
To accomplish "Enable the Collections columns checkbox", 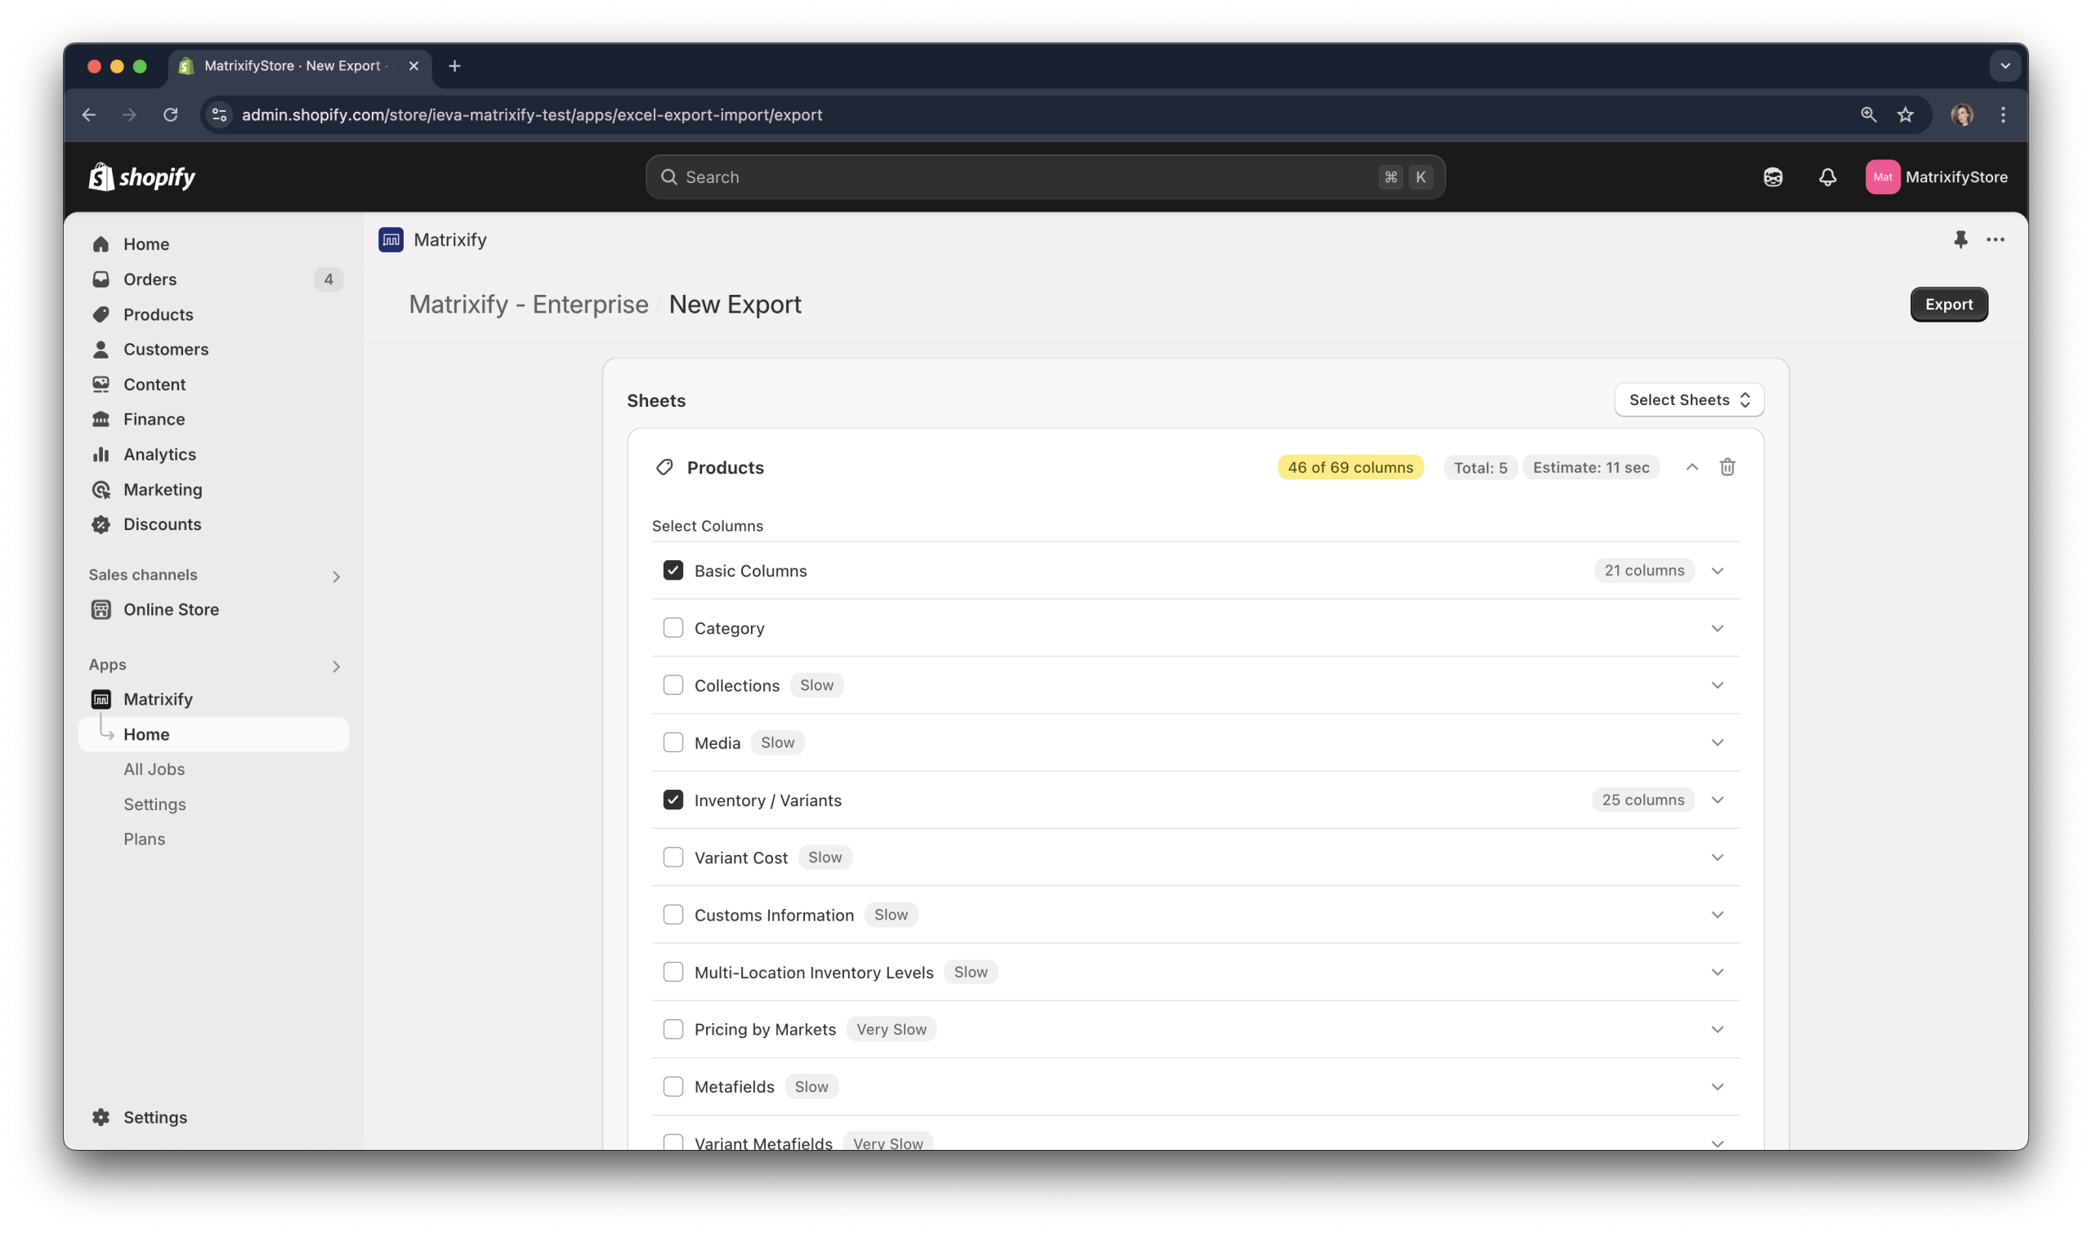I will pos(673,684).
